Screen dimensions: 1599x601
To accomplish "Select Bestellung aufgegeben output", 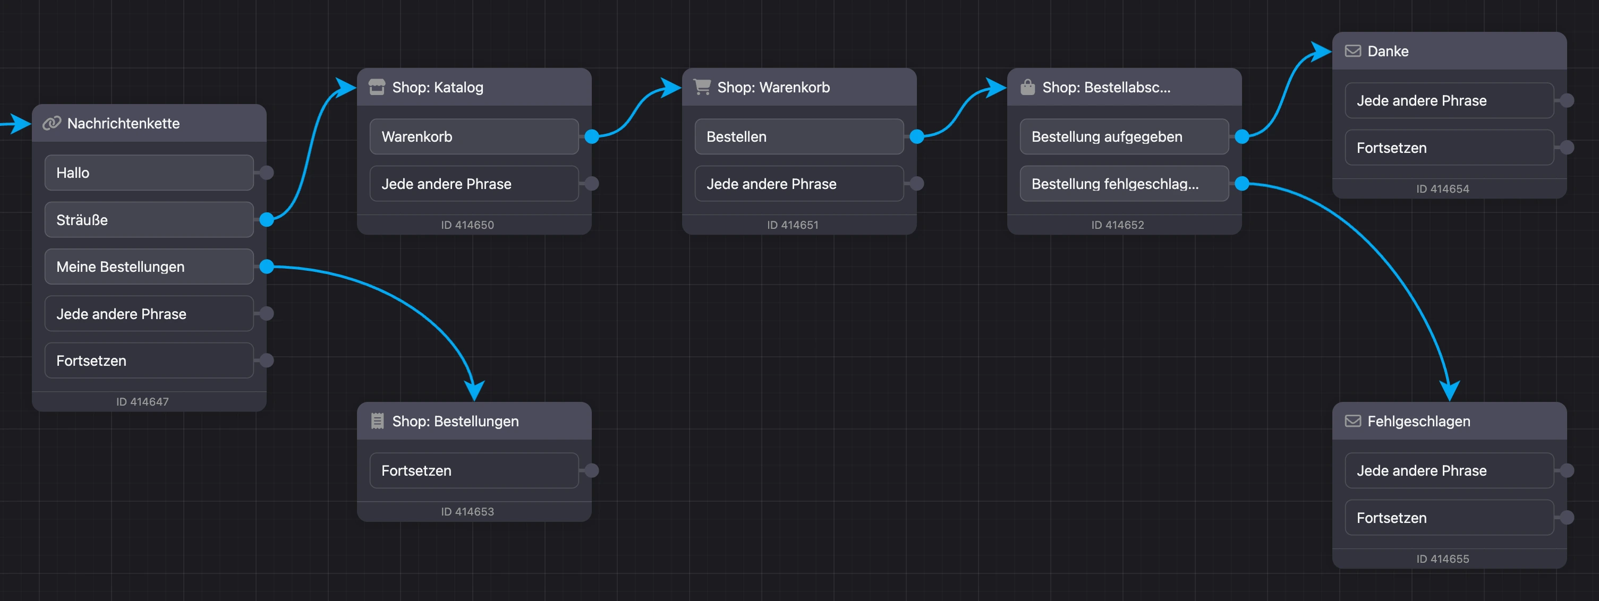I will pos(1124,136).
